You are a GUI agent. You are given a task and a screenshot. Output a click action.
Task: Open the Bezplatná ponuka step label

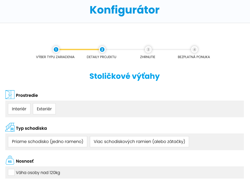tap(194, 57)
